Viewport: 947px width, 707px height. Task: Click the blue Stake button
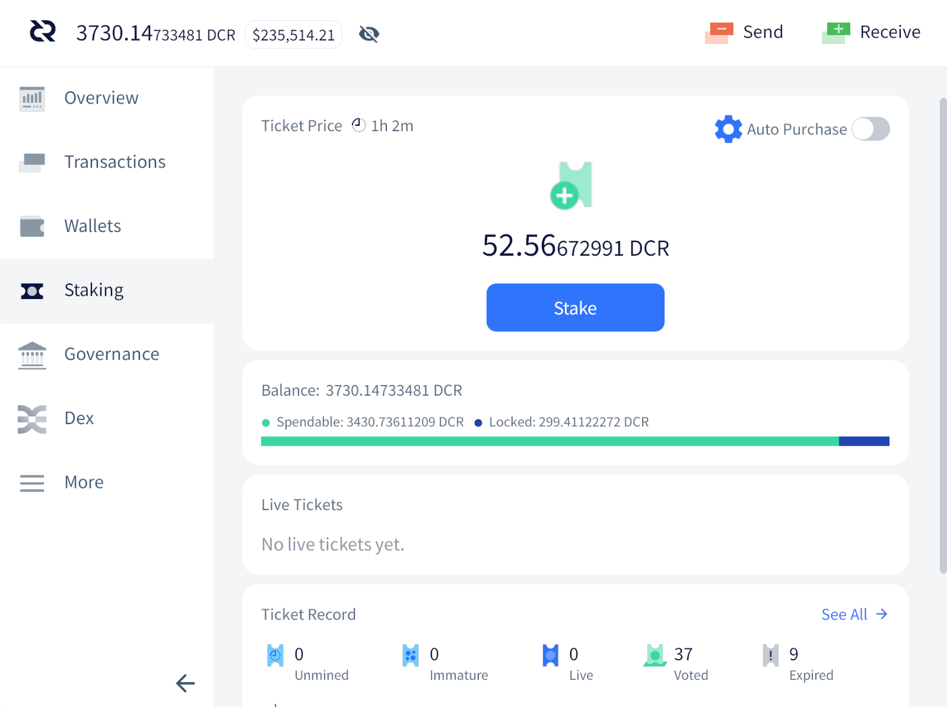pos(575,307)
